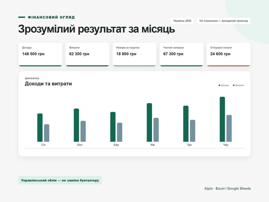Viewport: 269px width, 202px height.
Task: Click the 'ДИНАМІКА' section label
Action: [x=32, y=78]
